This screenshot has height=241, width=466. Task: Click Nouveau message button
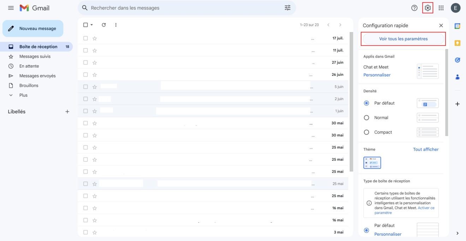[33, 29]
